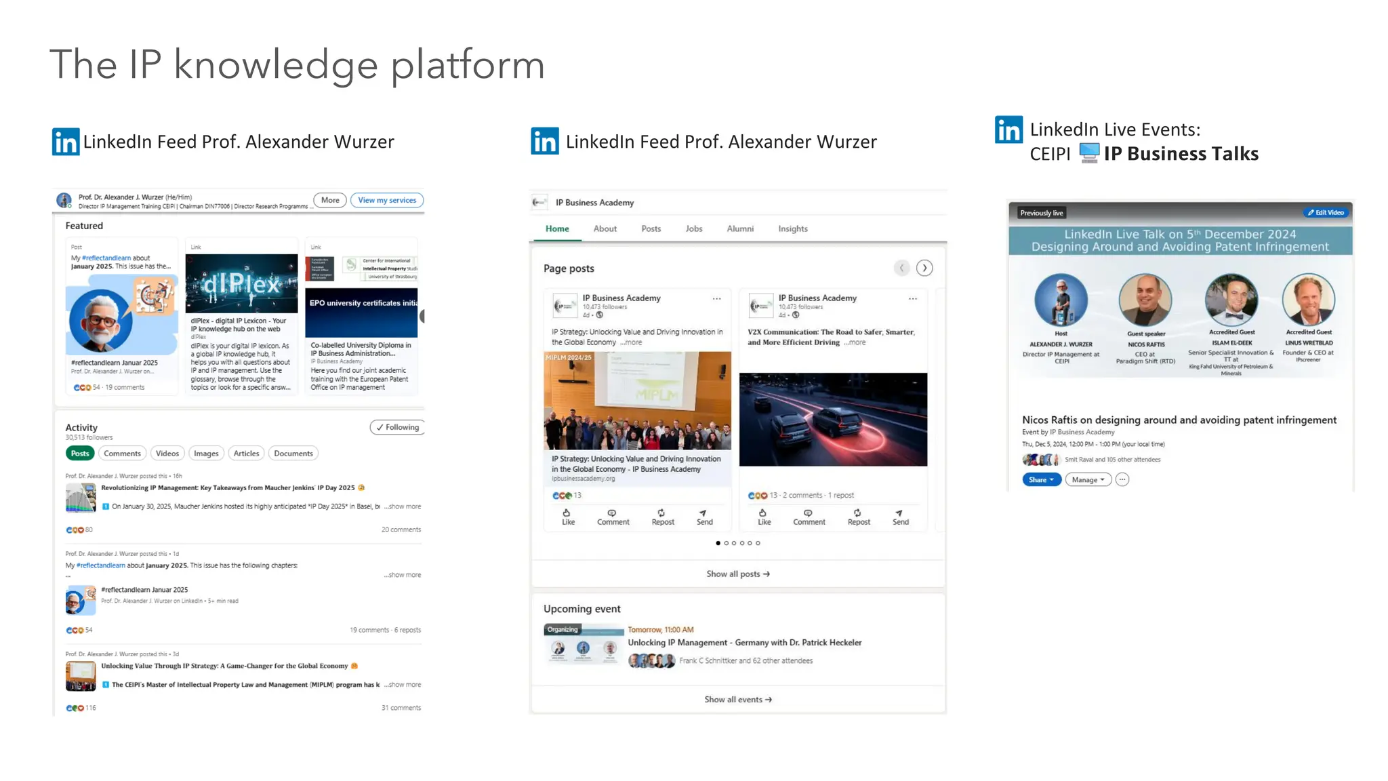Select second dot in posts carousel indicator
Image resolution: width=1388 pixels, height=781 pixels.
726,543
